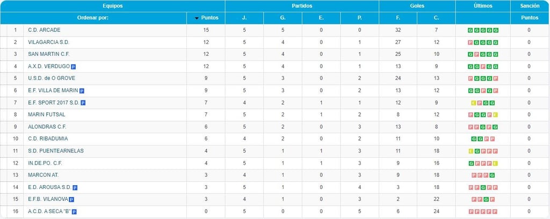Click the yellow E result in MARIN FUTSAL's row

point(495,115)
